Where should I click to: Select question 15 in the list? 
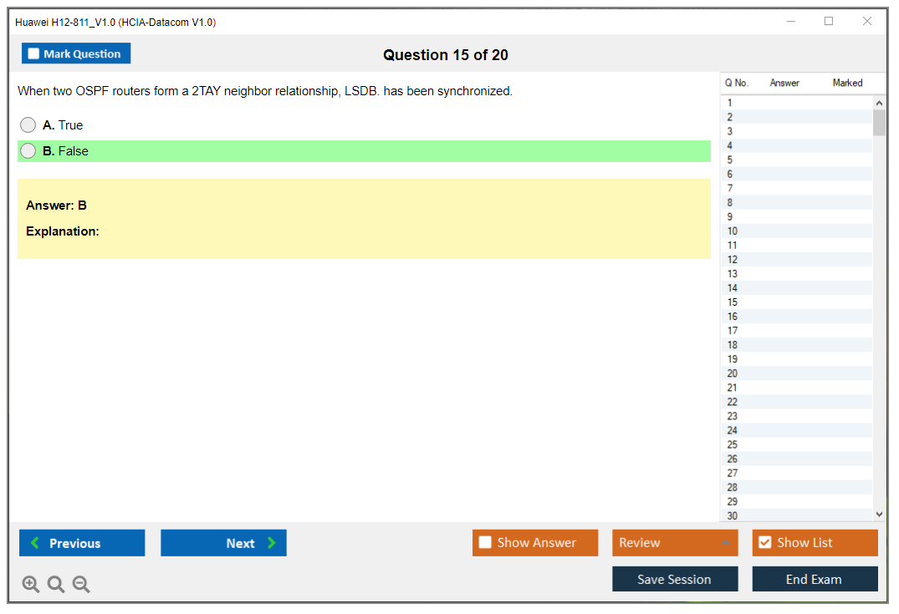(x=733, y=302)
